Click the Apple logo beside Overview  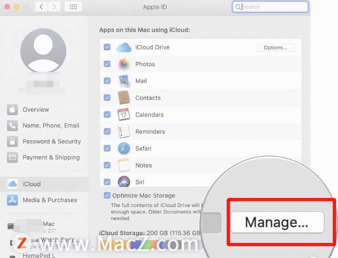12,109
